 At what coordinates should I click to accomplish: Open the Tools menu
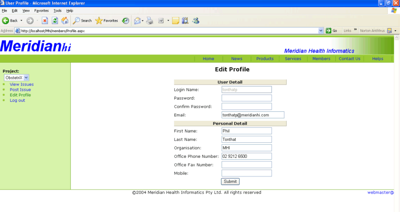pyautogui.click(x=58, y=10)
